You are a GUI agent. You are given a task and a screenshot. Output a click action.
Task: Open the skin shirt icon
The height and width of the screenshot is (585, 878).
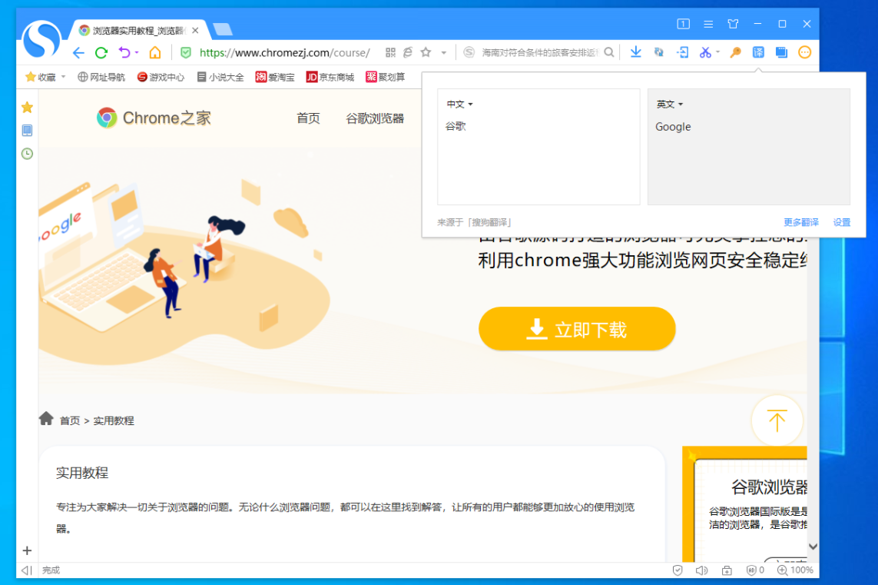733,24
